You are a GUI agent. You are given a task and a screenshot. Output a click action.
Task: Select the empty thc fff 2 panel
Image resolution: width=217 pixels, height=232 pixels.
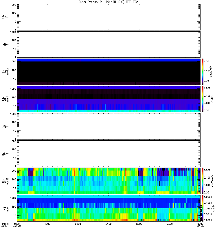coord(108,153)
